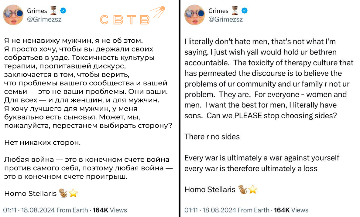Click the Grimes avatar in left tweet
Screen dimensions: 360x217
pos(13,15)
